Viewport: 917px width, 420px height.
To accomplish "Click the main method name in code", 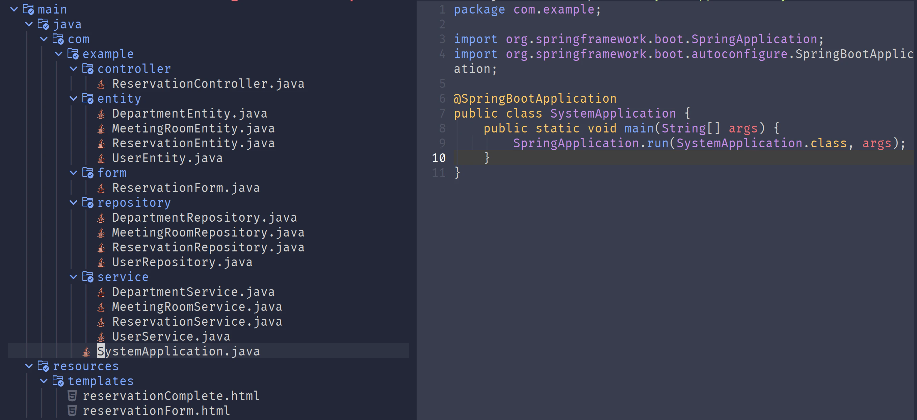I will (639, 128).
